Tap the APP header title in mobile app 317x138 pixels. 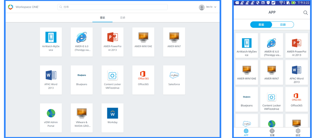[x=272, y=12]
